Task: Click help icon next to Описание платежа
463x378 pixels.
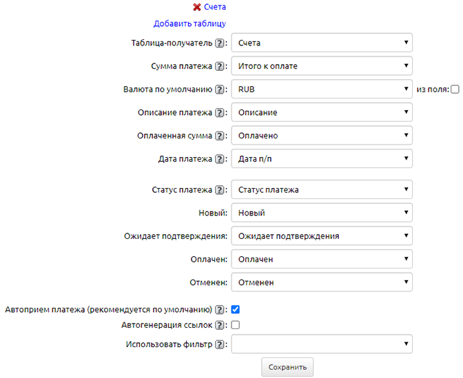Action: coord(220,113)
